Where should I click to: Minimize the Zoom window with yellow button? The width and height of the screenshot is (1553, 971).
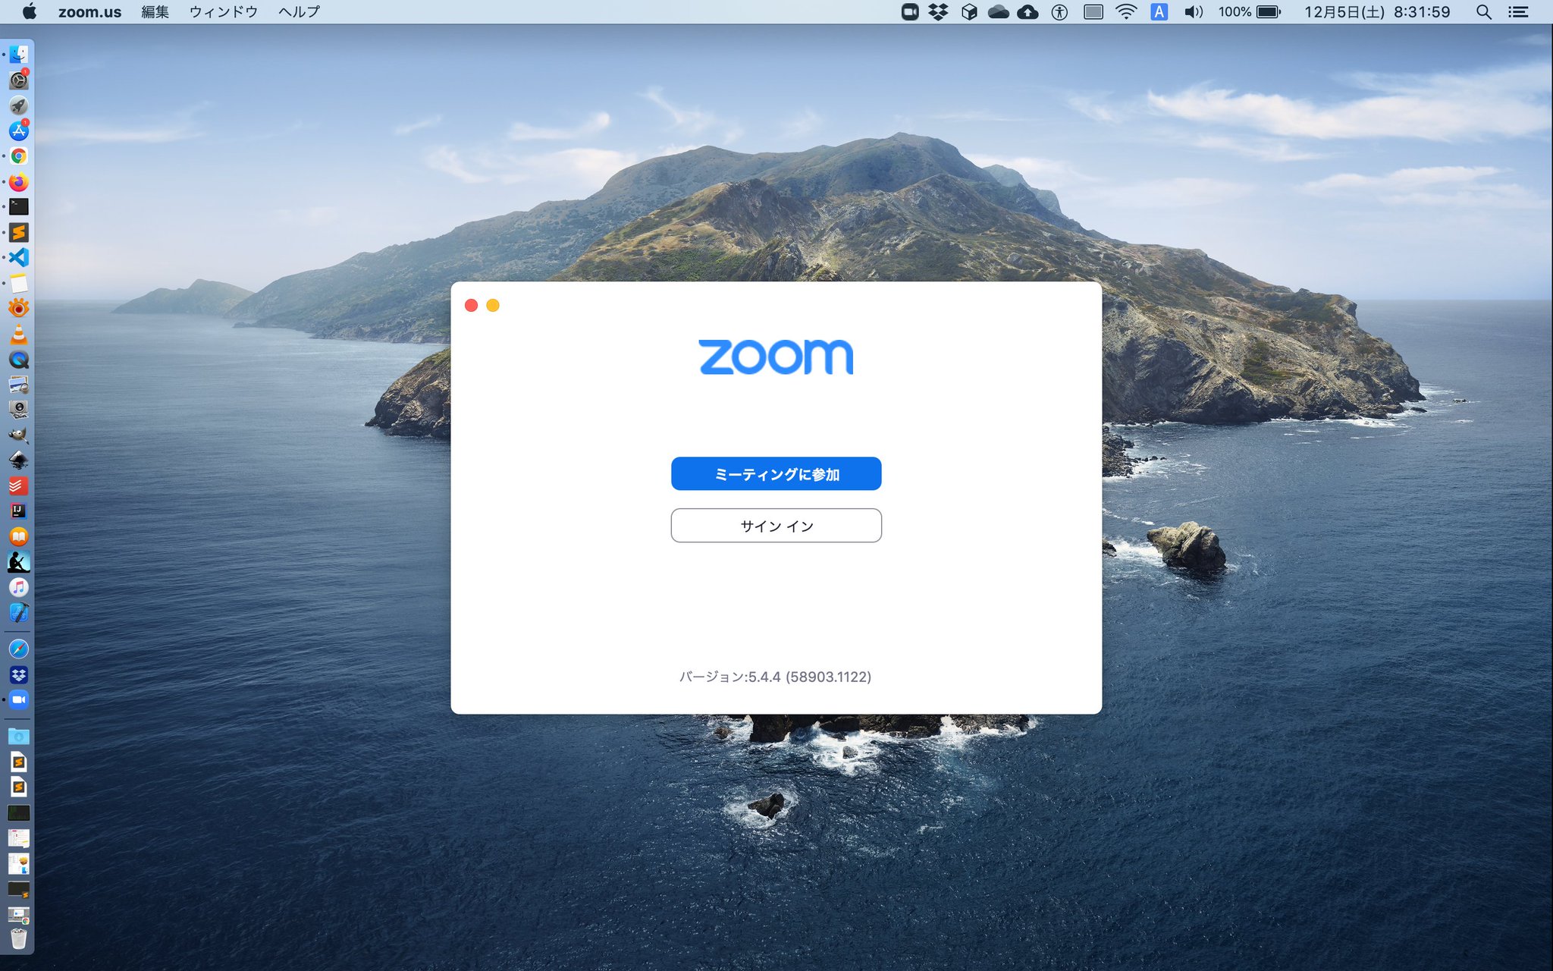pyautogui.click(x=493, y=305)
